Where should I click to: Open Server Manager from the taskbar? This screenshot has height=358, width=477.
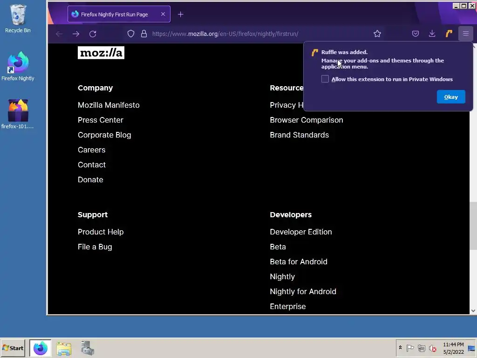pyautogui.click(x=87, y=348)
